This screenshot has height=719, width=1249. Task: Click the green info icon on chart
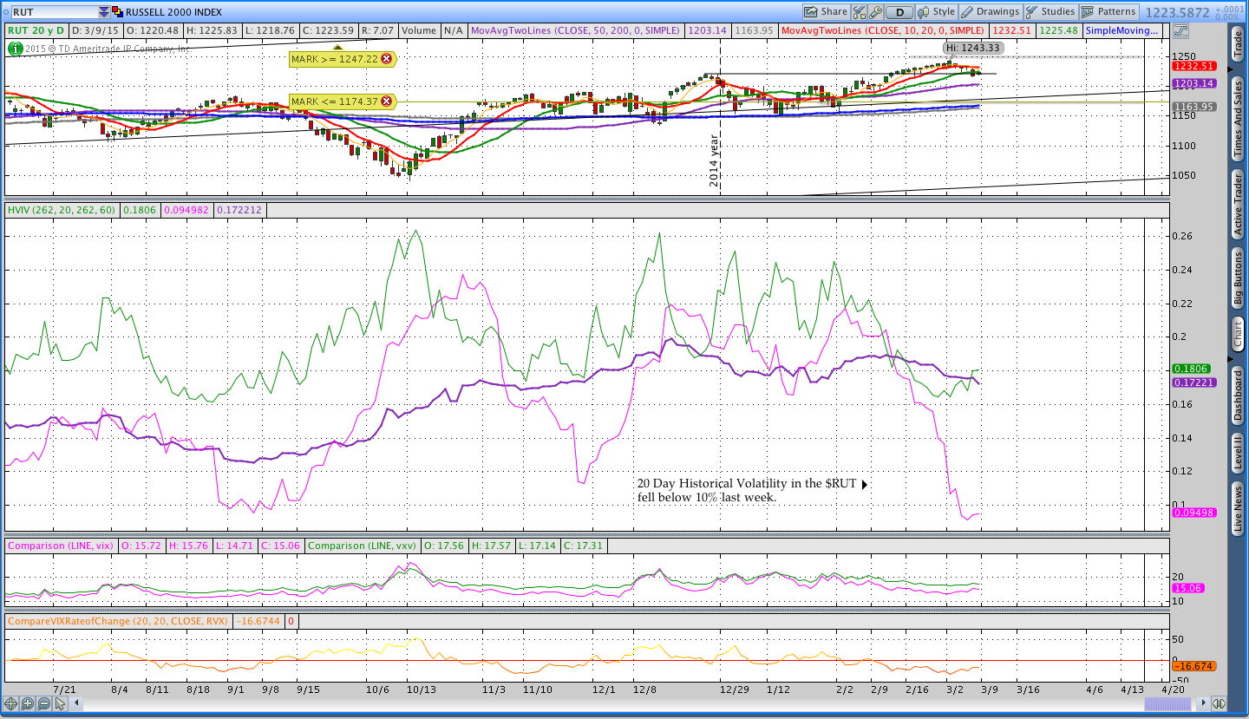pyautogui.click(x=15, y=49)
